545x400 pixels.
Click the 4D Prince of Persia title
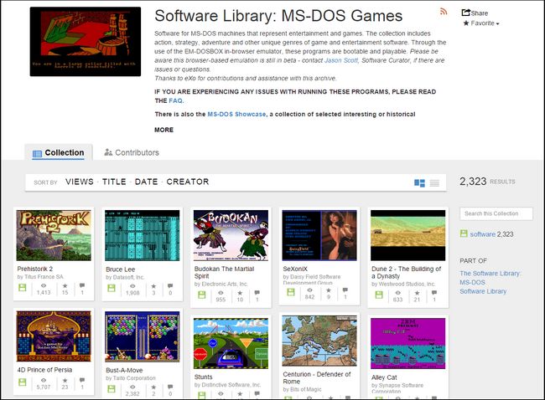[x=44, y=370]
